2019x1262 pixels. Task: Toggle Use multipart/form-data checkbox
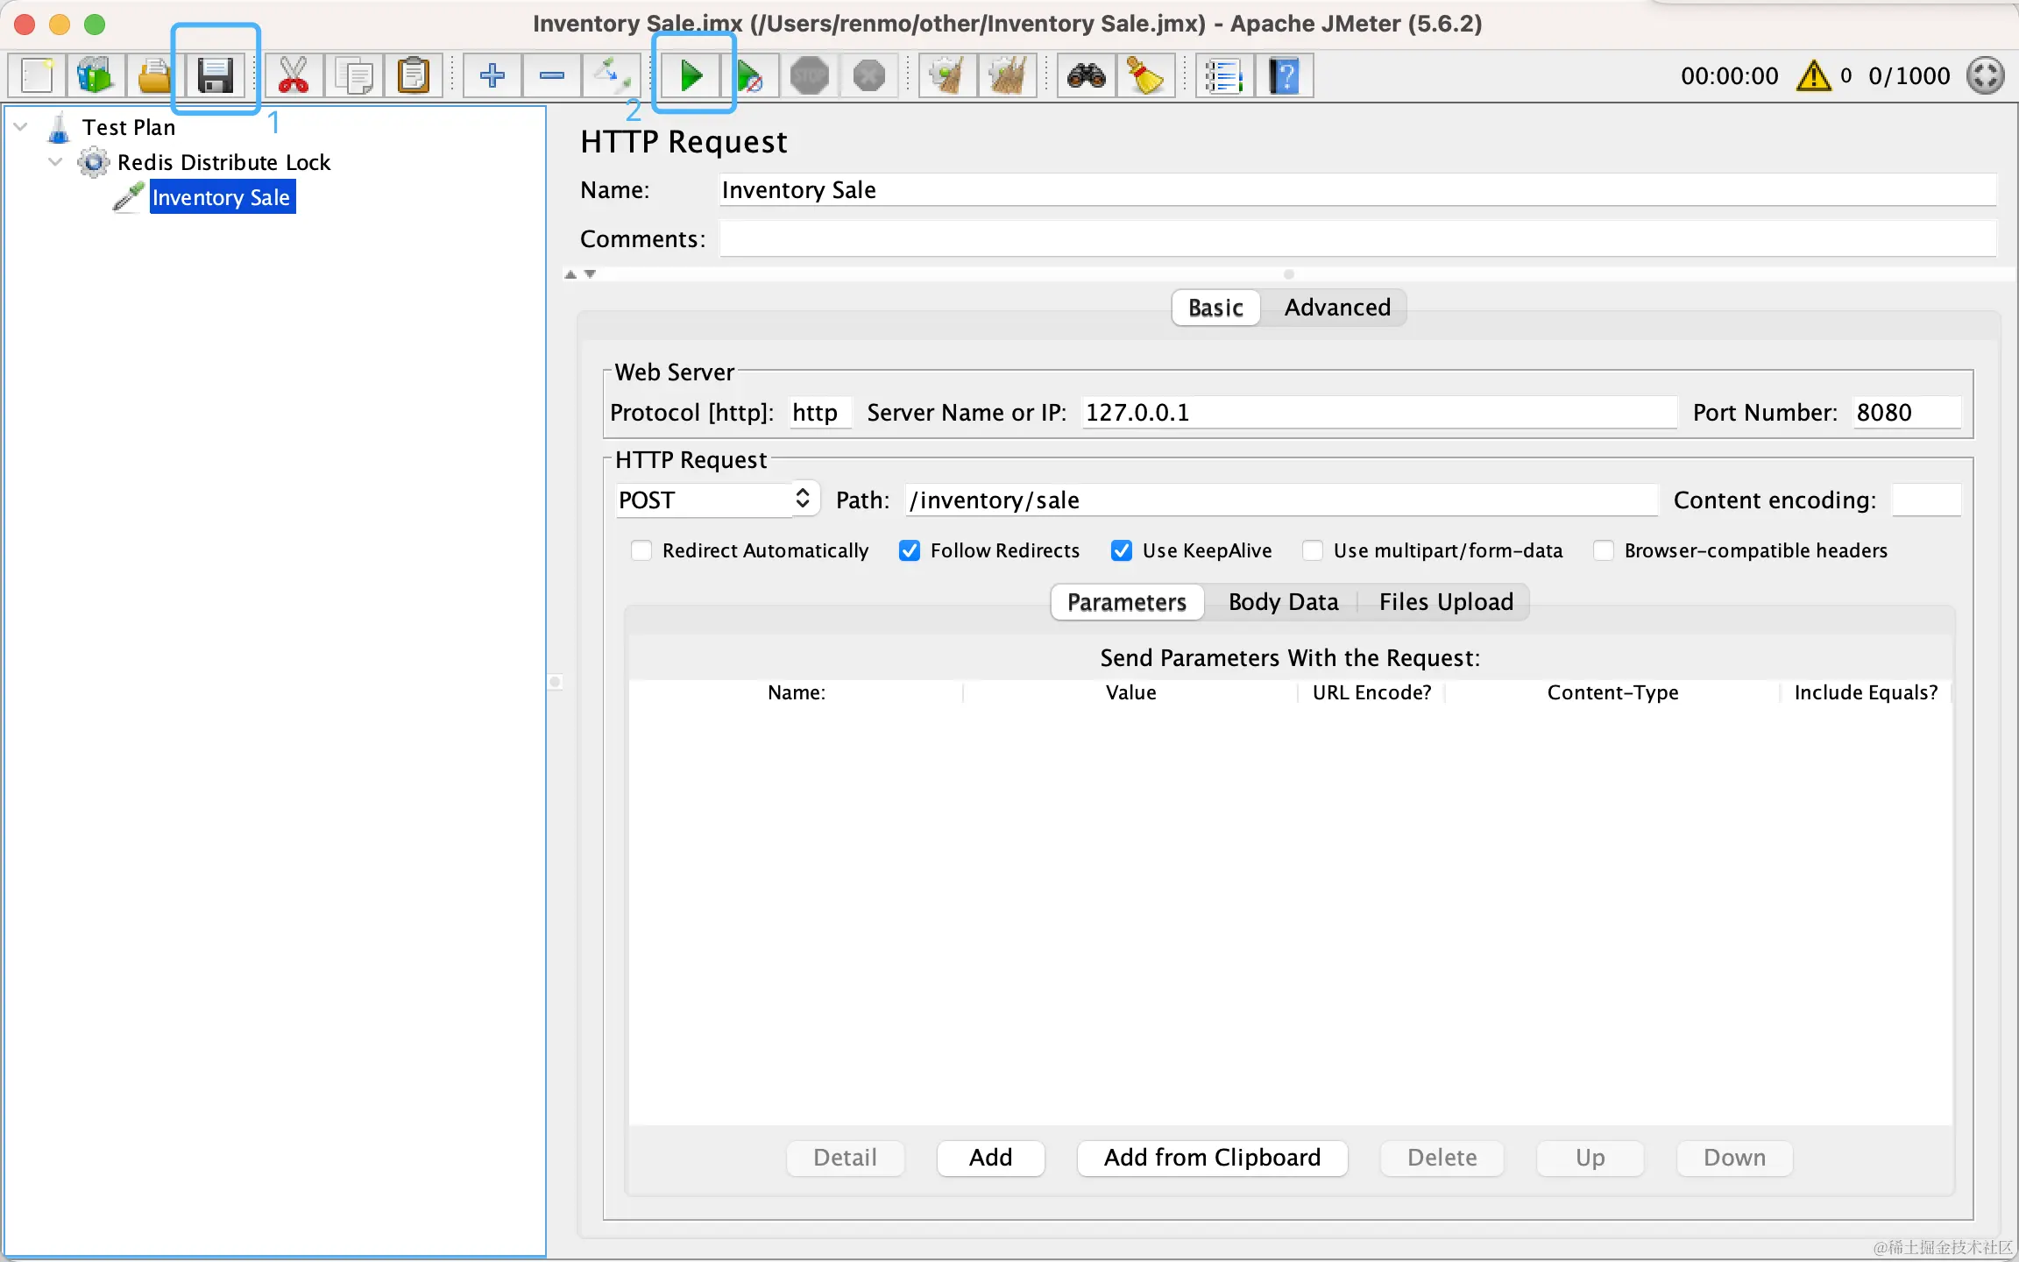[x=1313, y=550]
